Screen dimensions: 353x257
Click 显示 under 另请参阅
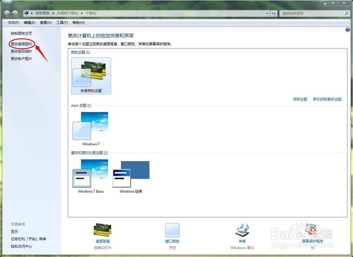[14, 232]
